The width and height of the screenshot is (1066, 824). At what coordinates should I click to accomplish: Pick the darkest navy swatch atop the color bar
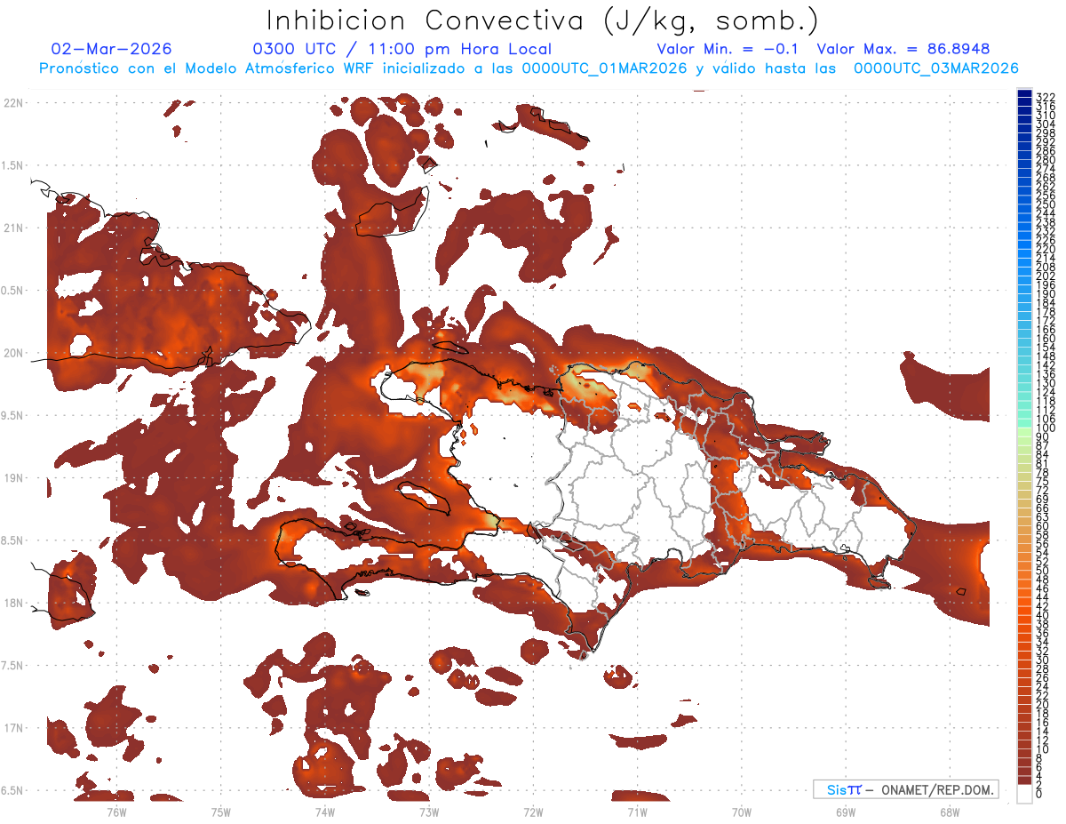click(x=1025, y=93)
